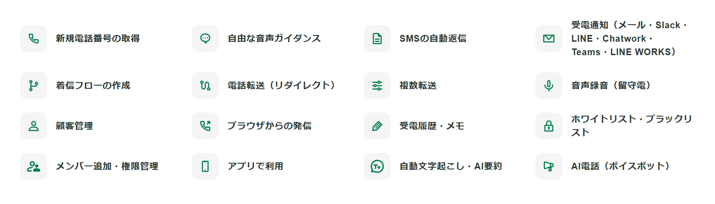715x204 pixels.
Task: Click the megaphone icon for AI電話
Action: [x=549, y=166]
